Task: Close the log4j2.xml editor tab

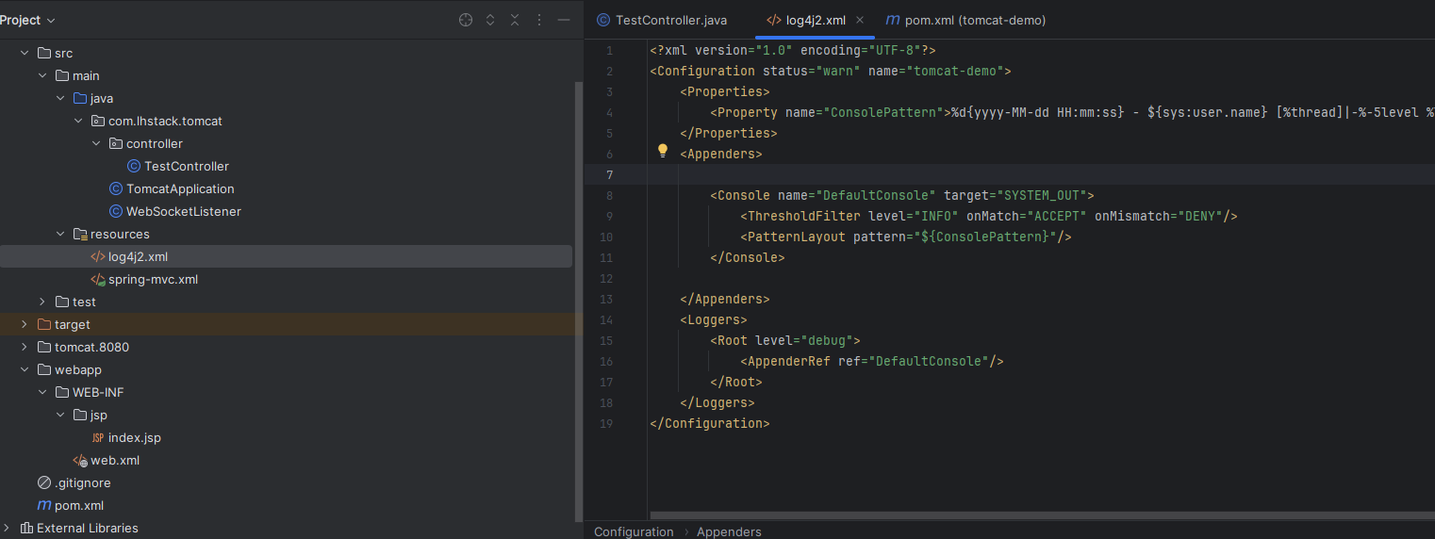Action: 860,20
